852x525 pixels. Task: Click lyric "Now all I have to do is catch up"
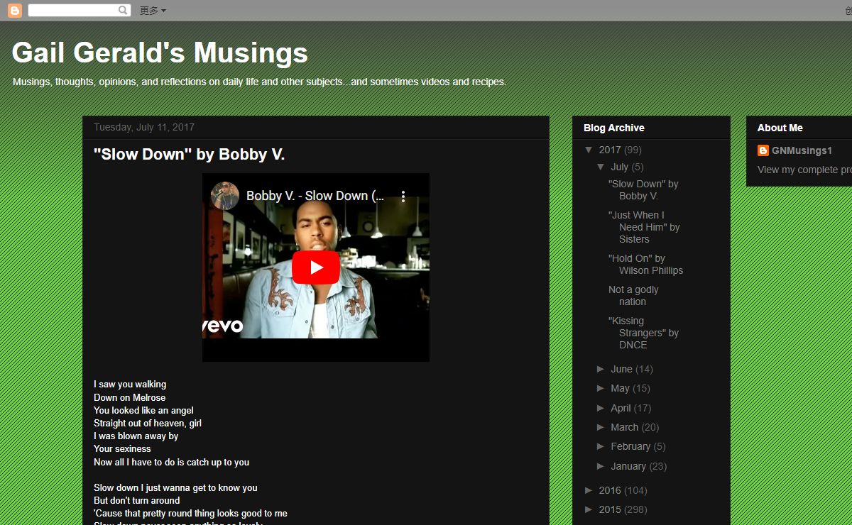click(x=172, y=462)
